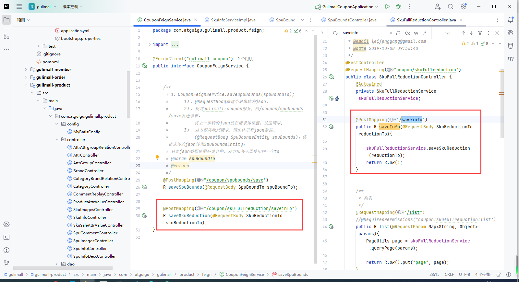Click CRLF line separator in status bar

(449, 274)
